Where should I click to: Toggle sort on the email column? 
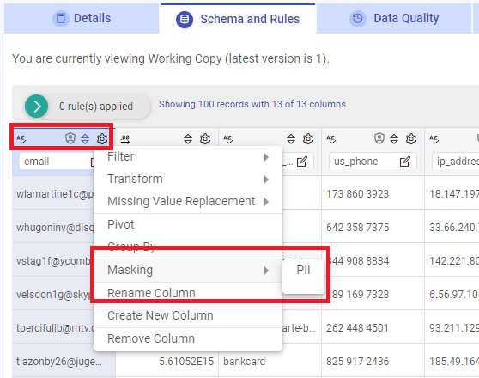85,139
